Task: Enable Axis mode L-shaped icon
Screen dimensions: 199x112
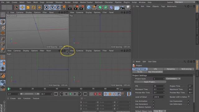Action: pyautogui.click(x=3, y=57)
